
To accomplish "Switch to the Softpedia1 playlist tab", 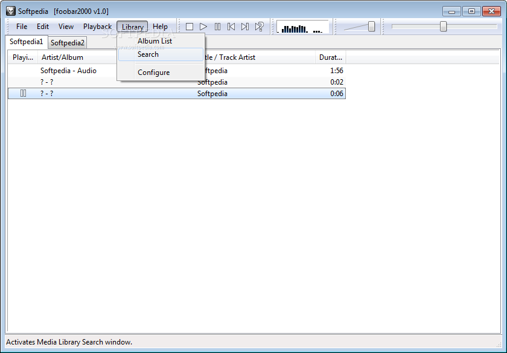I will pos(26,42).
